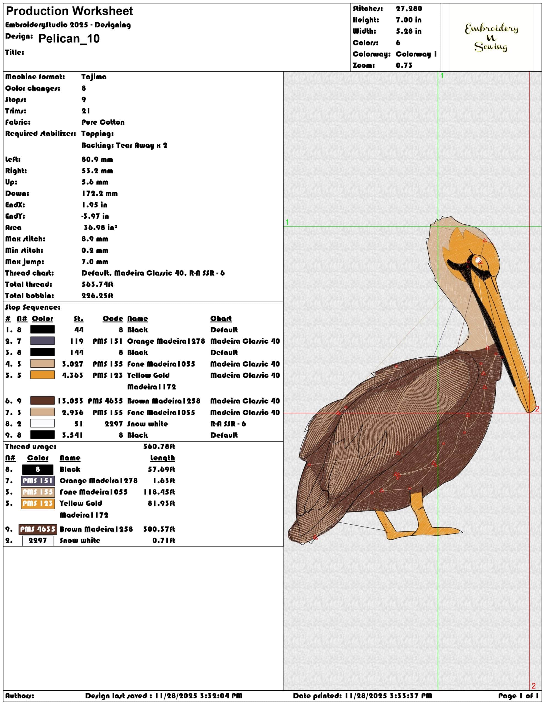Click the Date printed timestamp
This screenshot has width=545, height=705.
[x=363, y=696]
